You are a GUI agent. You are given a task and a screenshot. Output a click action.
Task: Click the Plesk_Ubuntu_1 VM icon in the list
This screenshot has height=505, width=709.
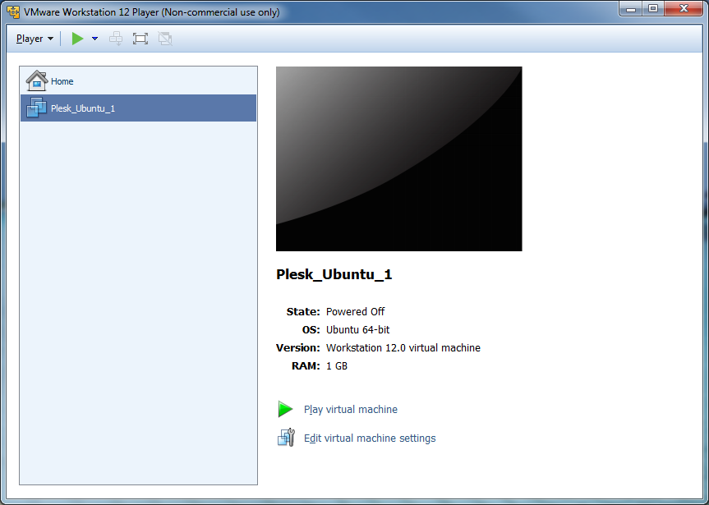(x=37, y=108)
